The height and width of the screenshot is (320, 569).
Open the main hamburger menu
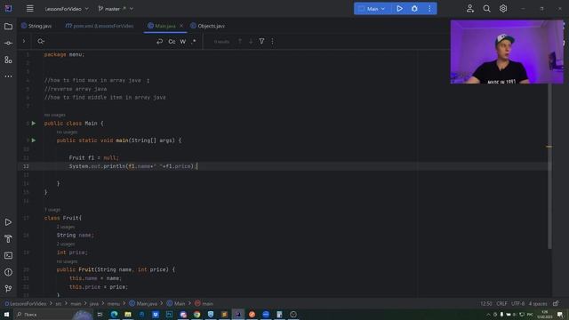(29, 8)
